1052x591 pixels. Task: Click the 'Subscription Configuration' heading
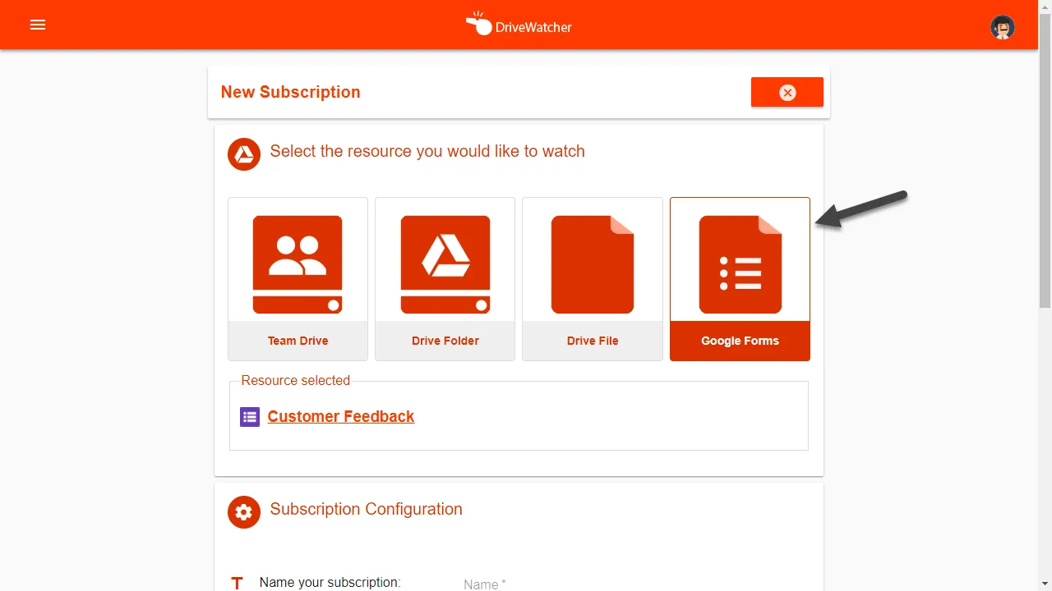pyautogui.click(x=367, y=509)
